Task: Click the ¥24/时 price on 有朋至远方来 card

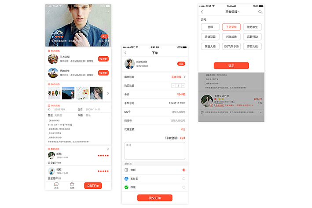Action: (x=258, y=99)
